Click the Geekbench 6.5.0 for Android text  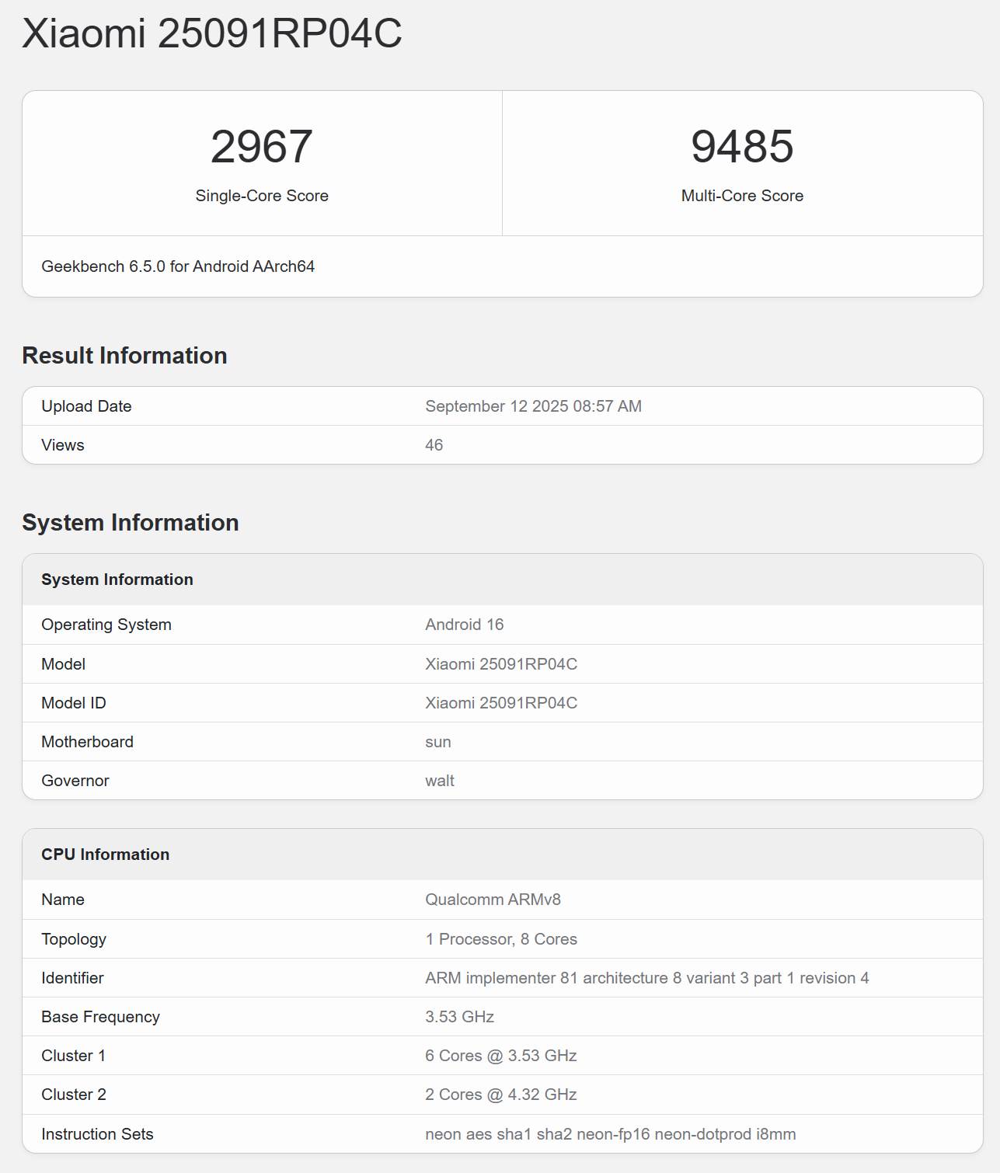click(x=178, y=266)
